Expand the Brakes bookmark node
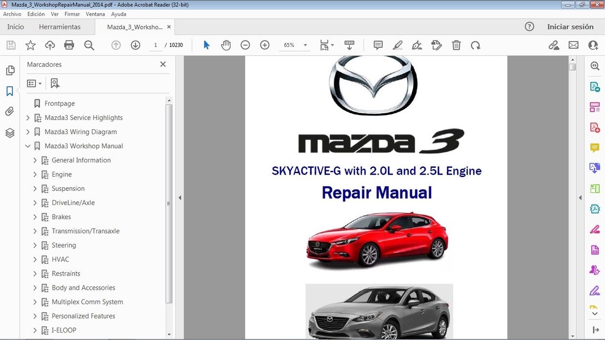 point(35,217)
